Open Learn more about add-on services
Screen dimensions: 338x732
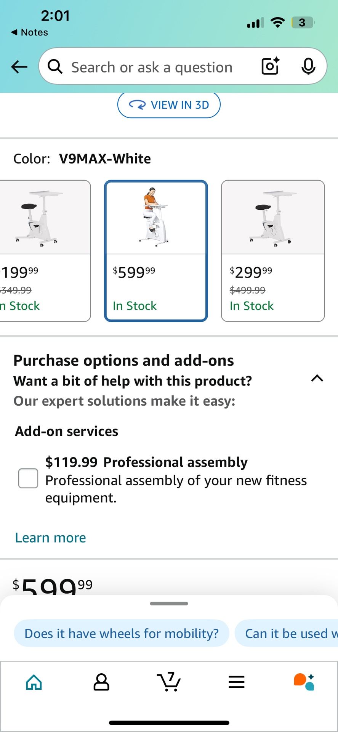(x=50, y=537)
